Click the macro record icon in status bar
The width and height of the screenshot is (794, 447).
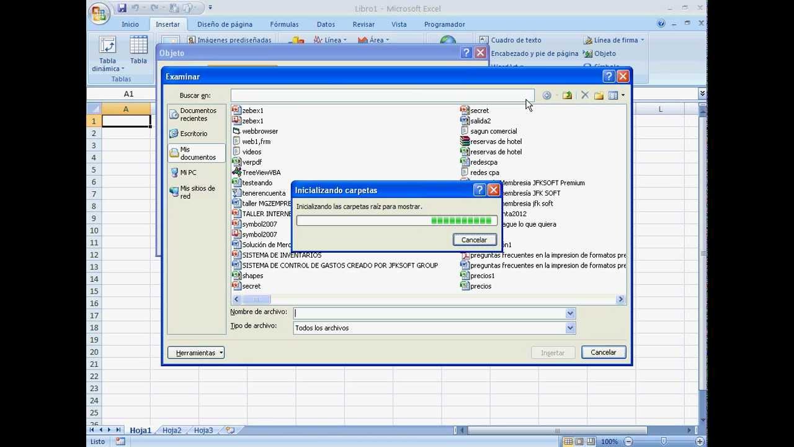(x=120, y=441)
